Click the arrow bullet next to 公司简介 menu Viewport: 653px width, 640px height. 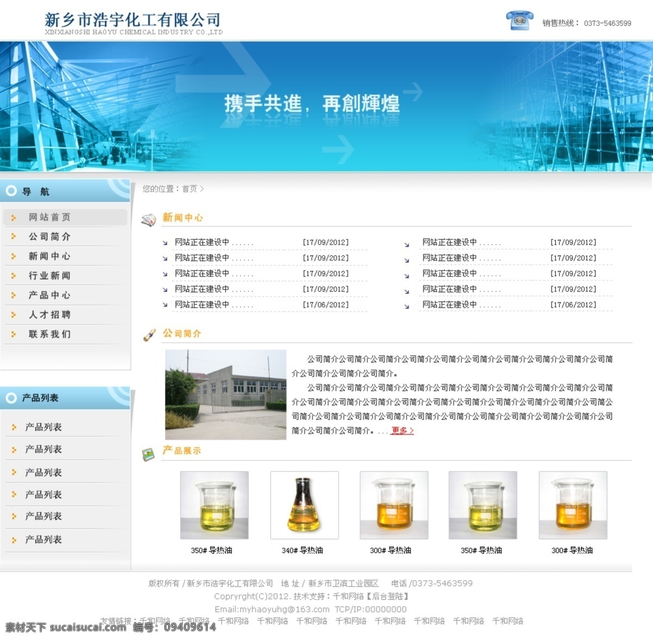[14, 237]
